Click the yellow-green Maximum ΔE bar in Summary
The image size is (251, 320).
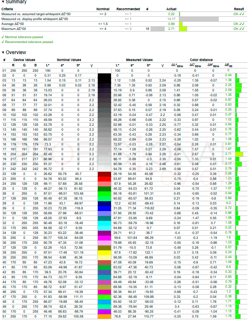183,29
